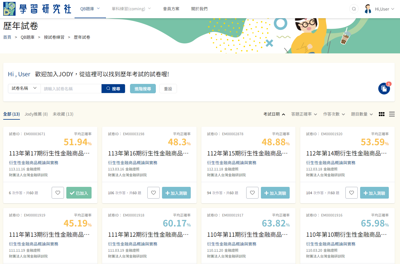400x264 pixels.
Task: Sort by 題目數量
Action: pyautogui.click(x=362, y=114)
